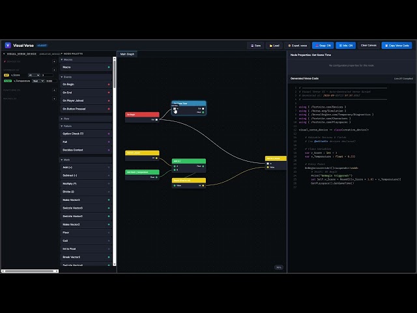Click the FLOAT type badge of v_Temperature
Viewport: 417px width, 313px height.
click(x=8, y=81)
